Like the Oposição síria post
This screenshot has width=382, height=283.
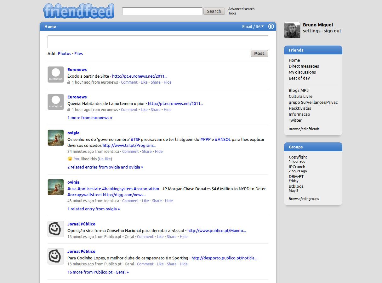160,236
